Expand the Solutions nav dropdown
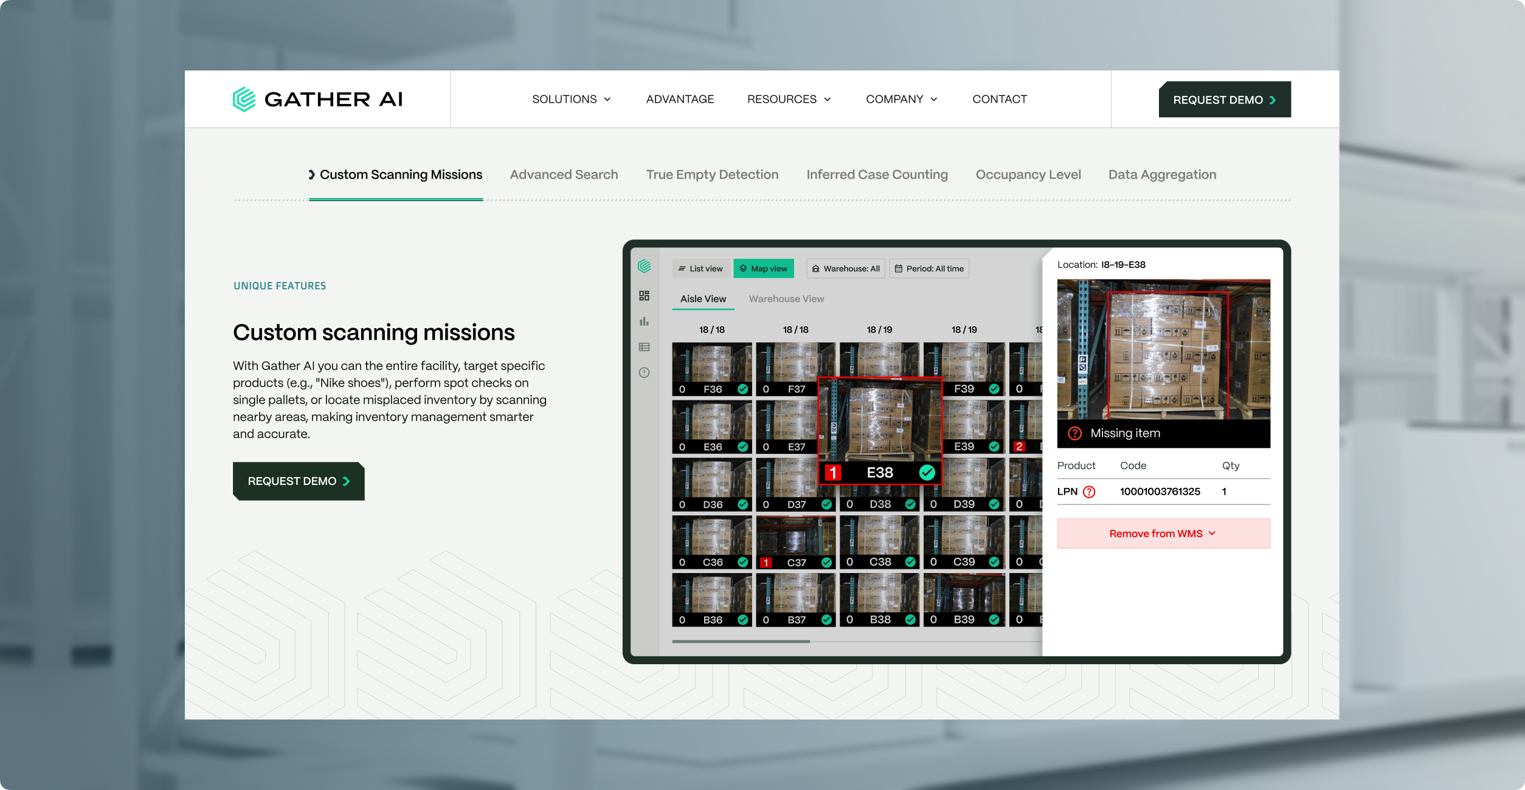The width and height of the screenshot is (1525, 790). 571,99
